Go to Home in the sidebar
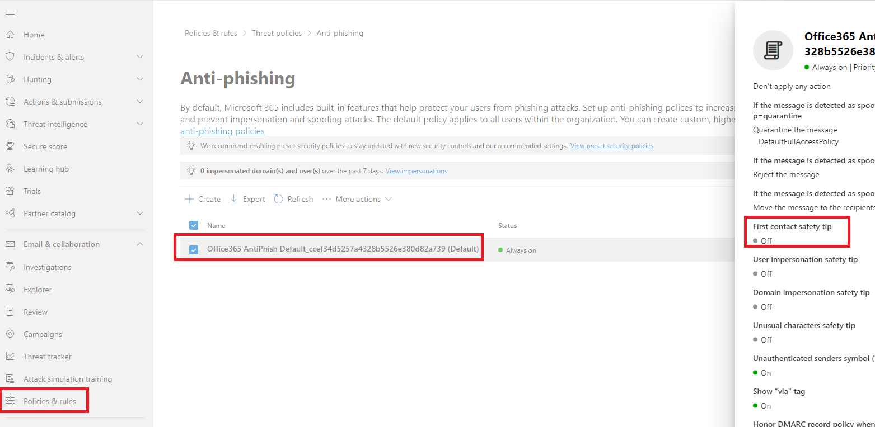 (34, 35)
